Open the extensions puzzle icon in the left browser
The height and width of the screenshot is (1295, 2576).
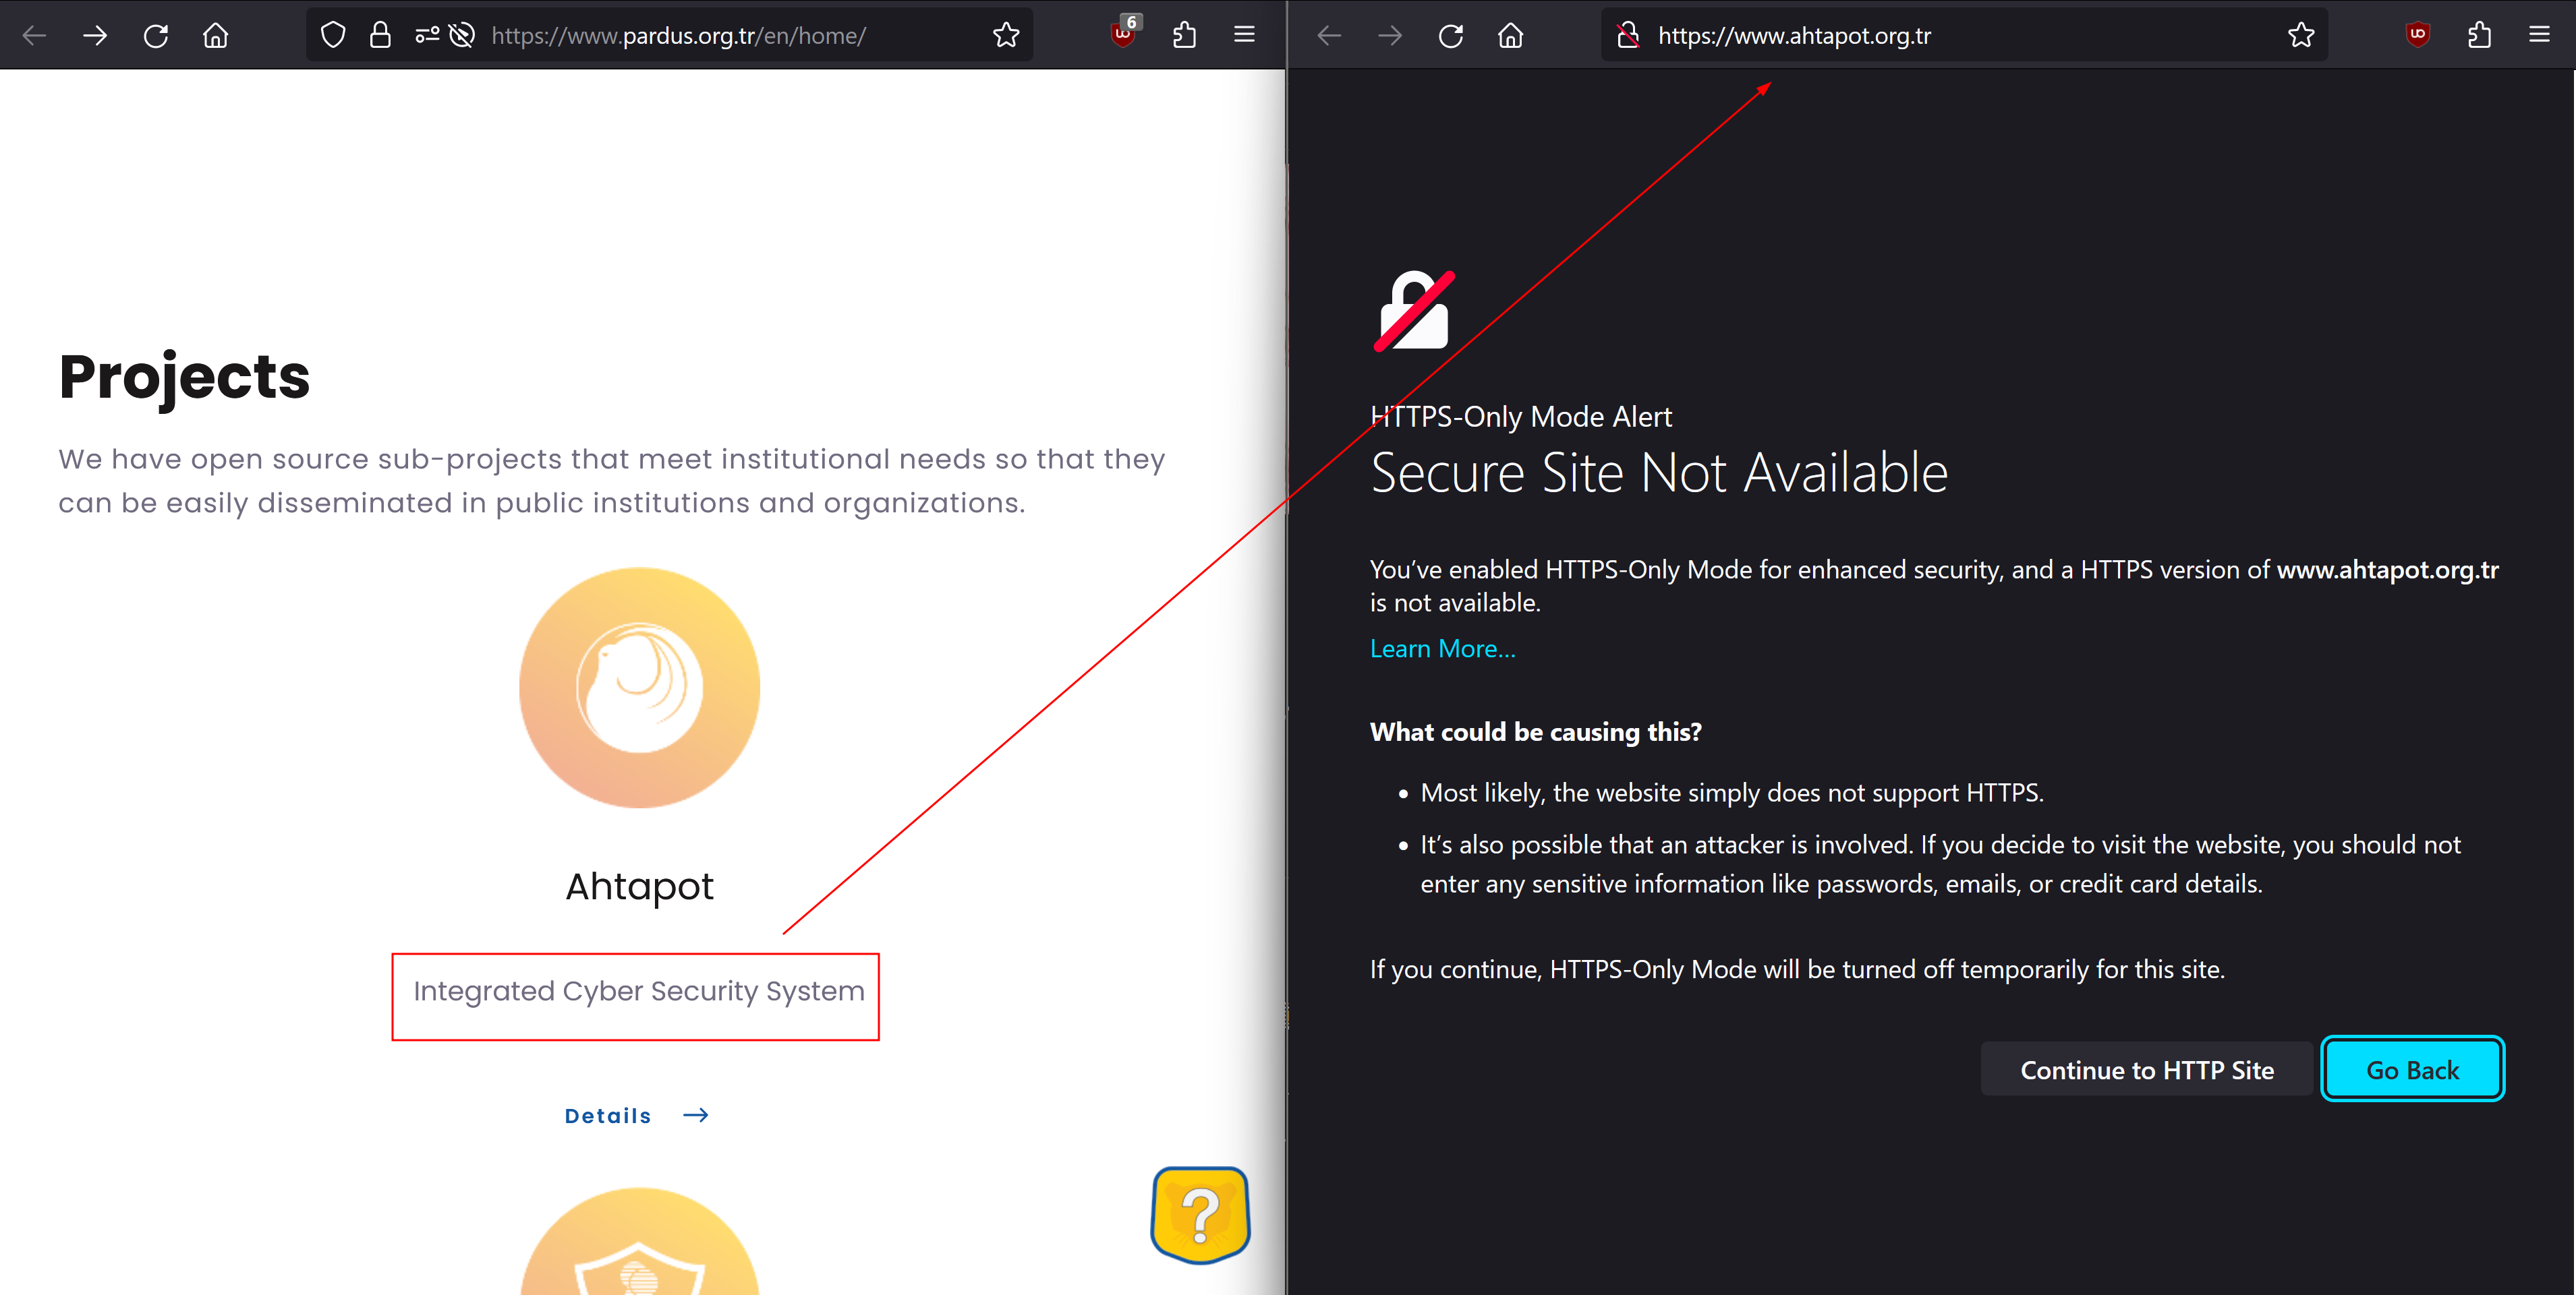coord(1185,36)
